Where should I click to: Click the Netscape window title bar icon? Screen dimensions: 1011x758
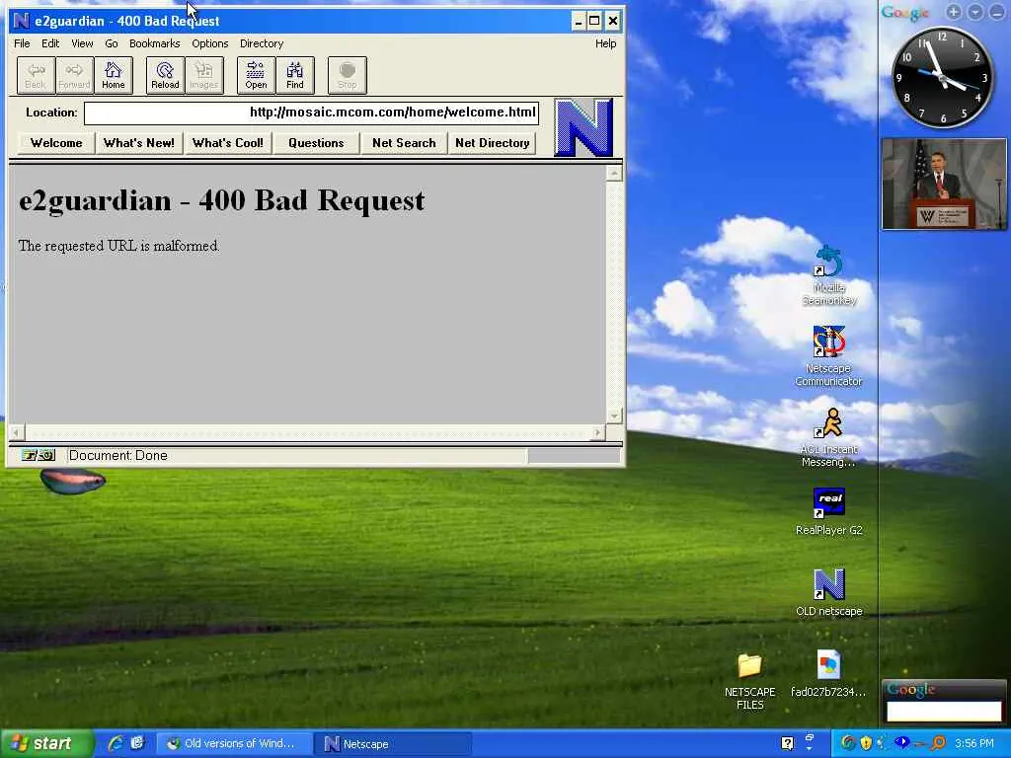(x=22, y=21)
